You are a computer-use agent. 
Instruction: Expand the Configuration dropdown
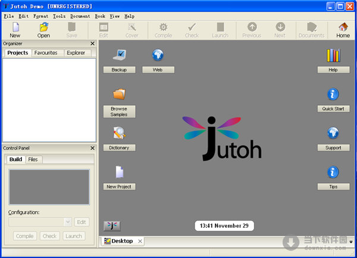pyautogui.click(x=68, y=222)
